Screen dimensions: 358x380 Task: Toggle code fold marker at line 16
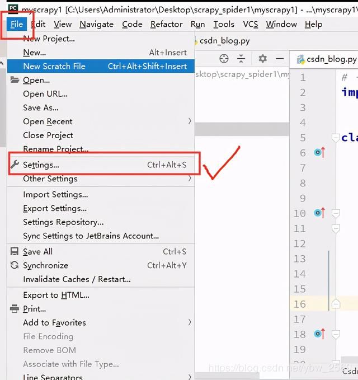point(336,304)
